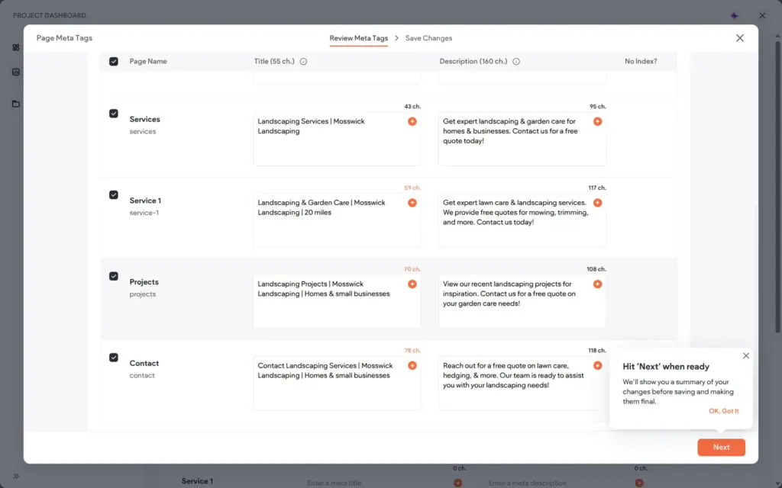782x488 pixels.
Task: Click the background dashboard close X icon
Action: [x=762, y=15]
